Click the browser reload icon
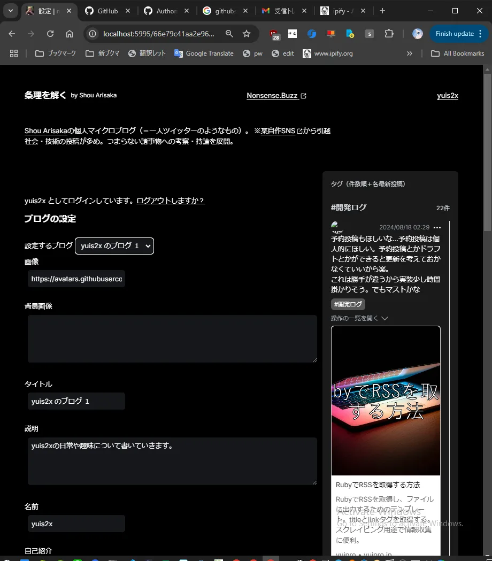This screenshot has width=492, height=561. (50, 34)
